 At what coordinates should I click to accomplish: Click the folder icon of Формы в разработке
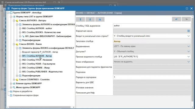coord(11,91)
